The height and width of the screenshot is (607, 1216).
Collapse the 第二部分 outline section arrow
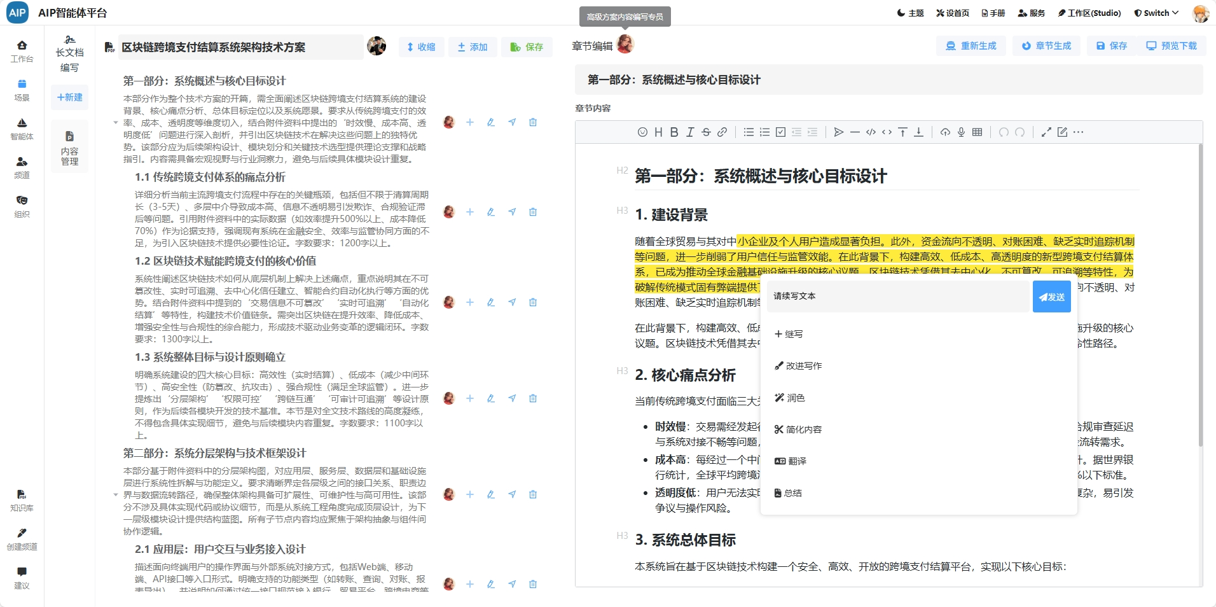coord(116,494)
